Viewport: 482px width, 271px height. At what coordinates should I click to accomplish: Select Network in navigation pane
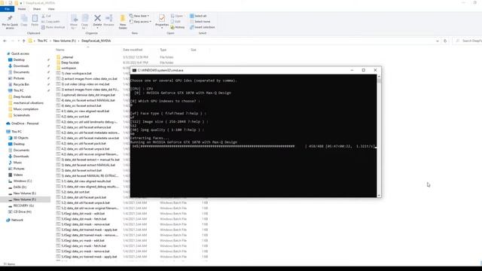click(x=17, y=220)
